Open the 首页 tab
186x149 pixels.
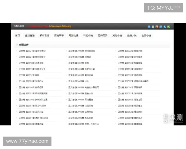coord(18,35)
